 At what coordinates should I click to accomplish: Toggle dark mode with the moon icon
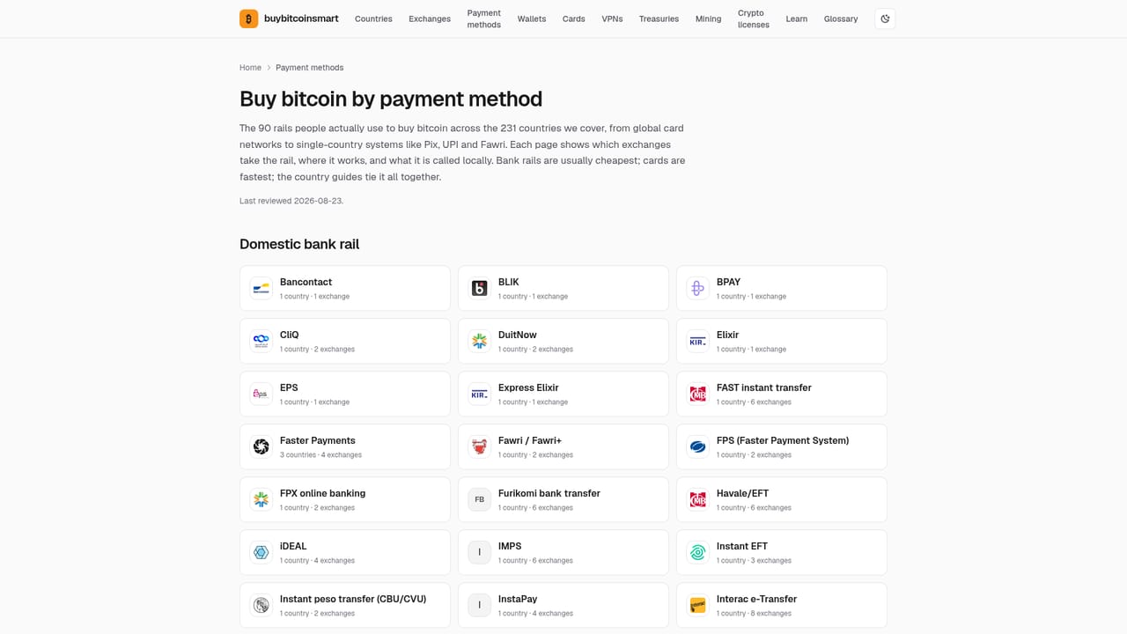pos(885,18)
